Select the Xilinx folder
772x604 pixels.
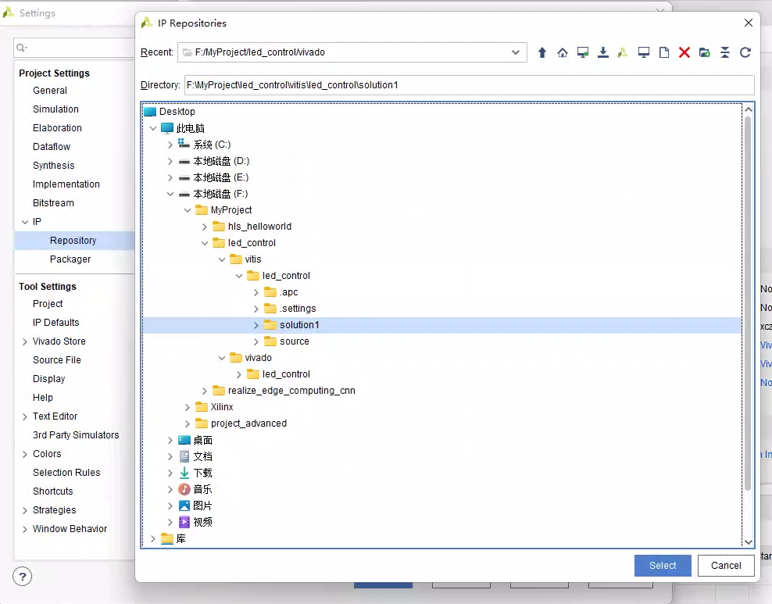click(222, 407)
